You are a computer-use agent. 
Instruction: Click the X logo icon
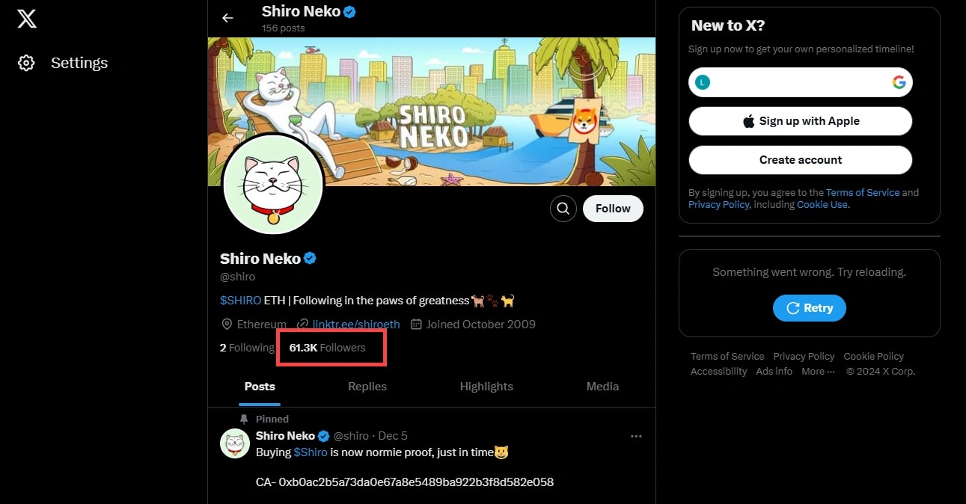coord(27,19)
